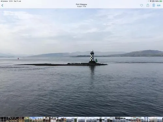Tap the Port Glasgow location title
The image size is (163, 122).
point(81,5)
